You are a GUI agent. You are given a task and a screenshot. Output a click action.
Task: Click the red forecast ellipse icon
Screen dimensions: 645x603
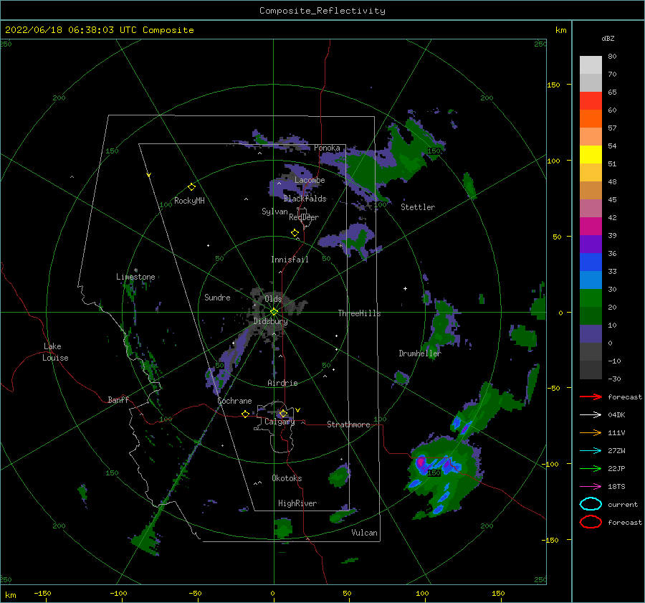(591, 522)
